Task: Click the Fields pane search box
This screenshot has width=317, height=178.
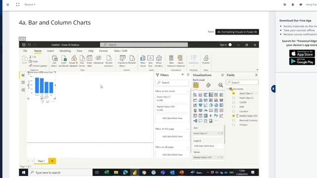Action: (242, 83)
